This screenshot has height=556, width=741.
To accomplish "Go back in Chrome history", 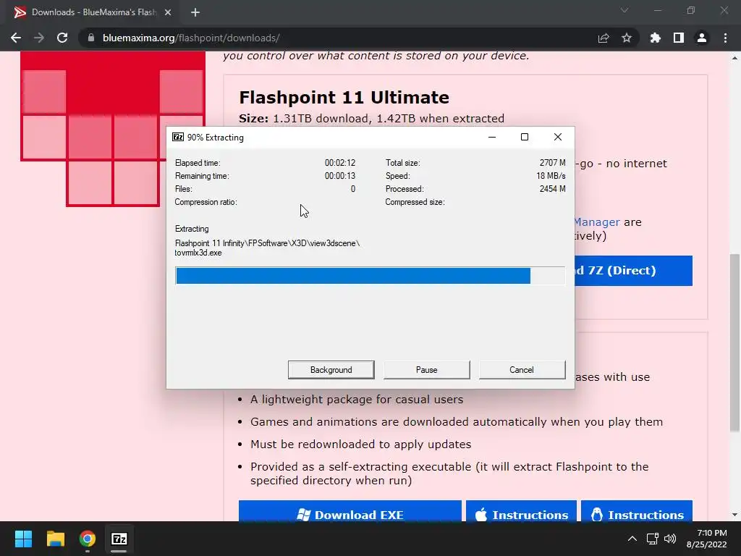I will click(x=16, y=38).
